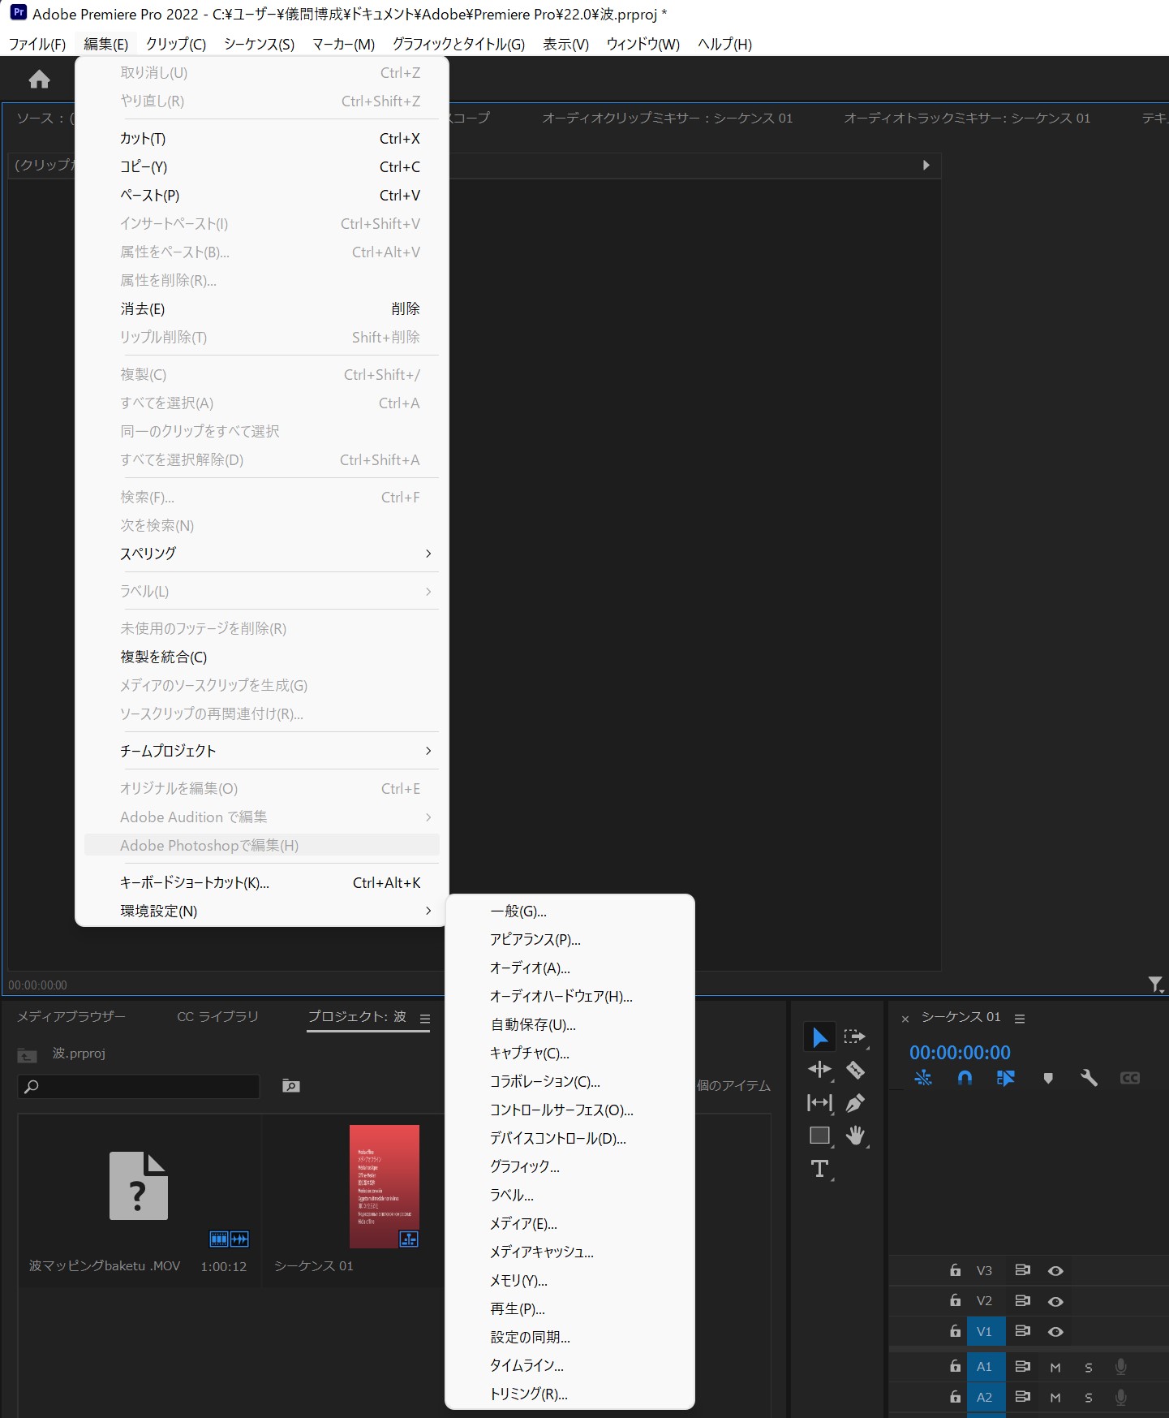1169x1418 pixels.
Task: Hide the V3 track output
Action: (1055, 1271)
